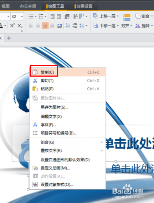
Task: Click the large align objects icon
Action: (127, 18)
